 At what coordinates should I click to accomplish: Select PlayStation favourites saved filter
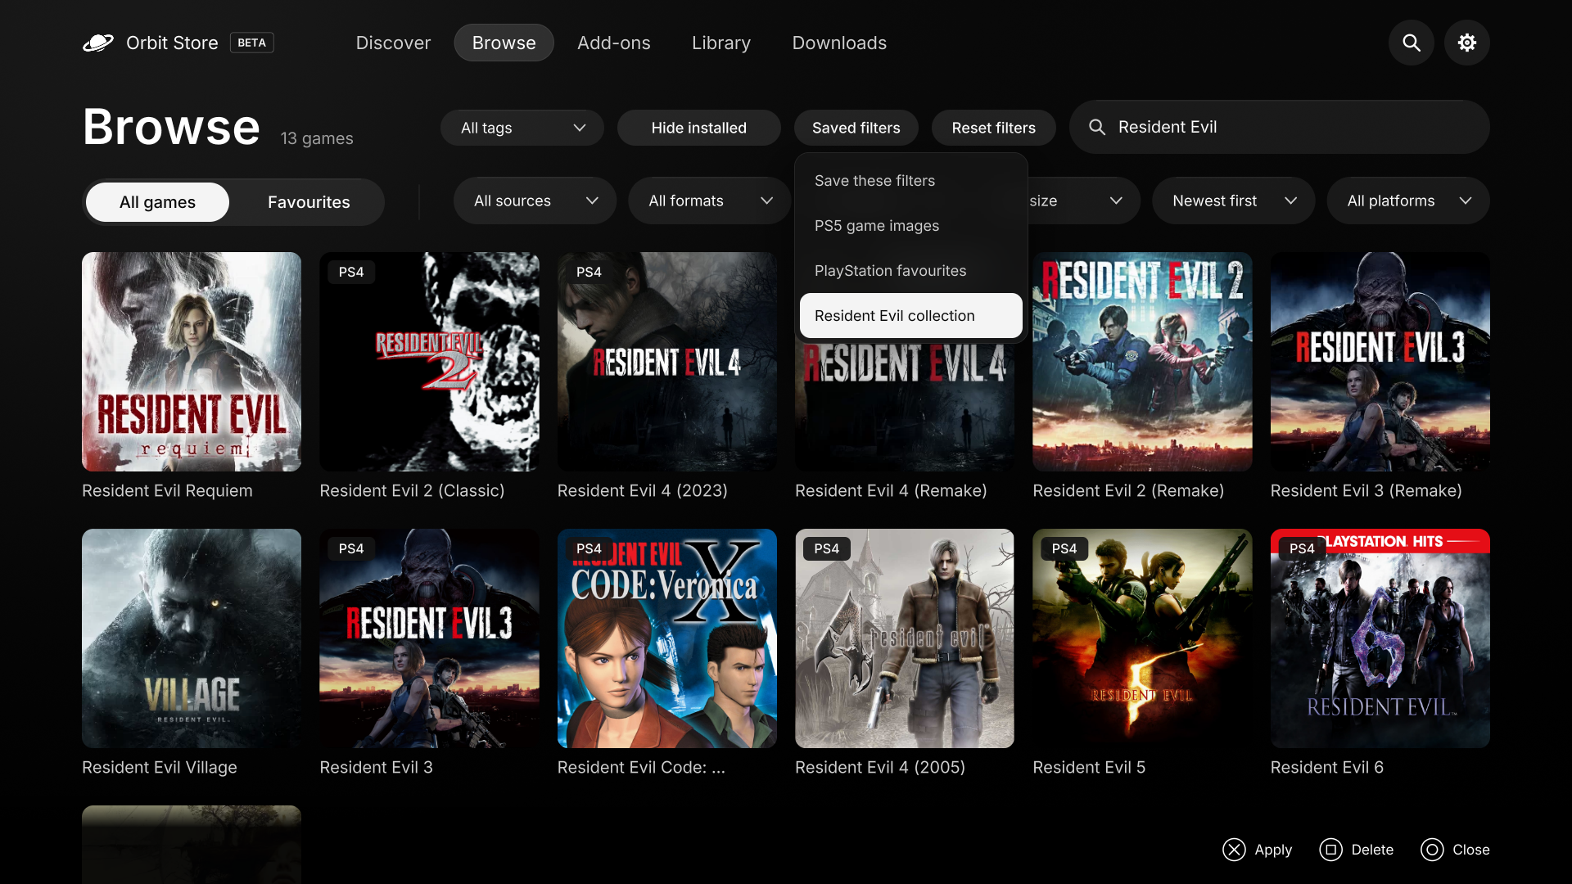click(x=910, y=271)
